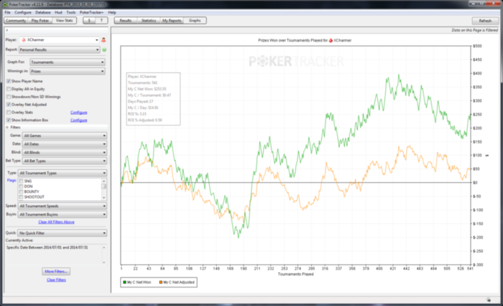Screen dimensions: 503x306
Task: Disable Overlay Net Adjusted
Action: [x=9, y=105]
